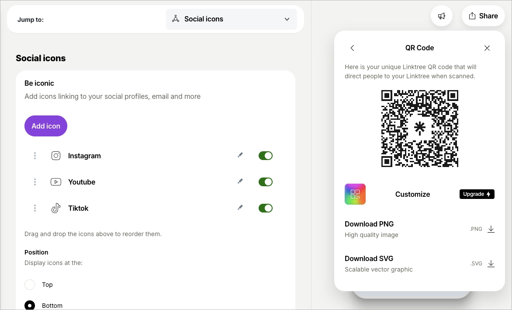The image size is (512, 310).
Task: Click Upgrade to customize the QR code
Action: [x=477, y=194]
